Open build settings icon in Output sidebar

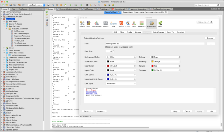(47, 25)
